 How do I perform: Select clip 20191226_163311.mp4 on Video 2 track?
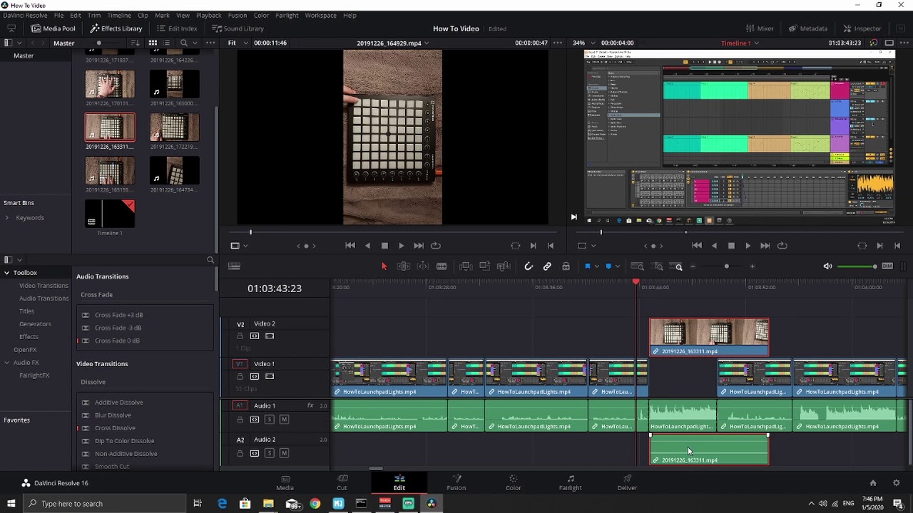[709, 337]
